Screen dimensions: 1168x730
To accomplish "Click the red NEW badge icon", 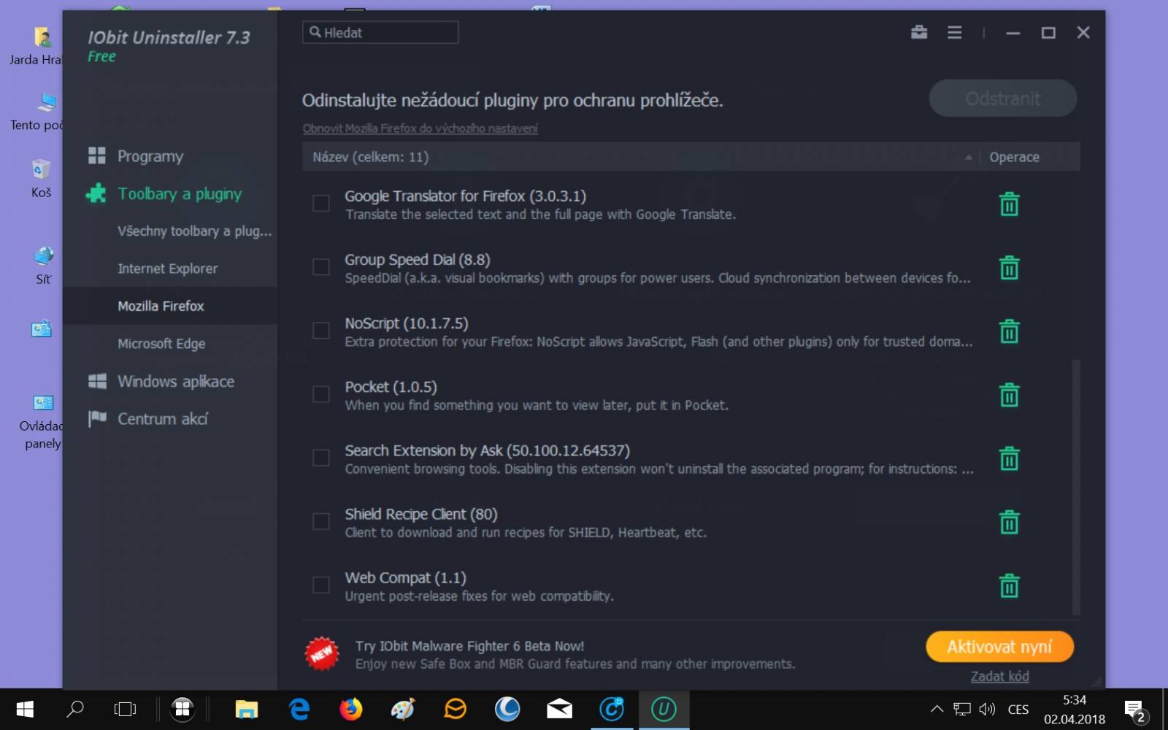I will pos(322,654).
